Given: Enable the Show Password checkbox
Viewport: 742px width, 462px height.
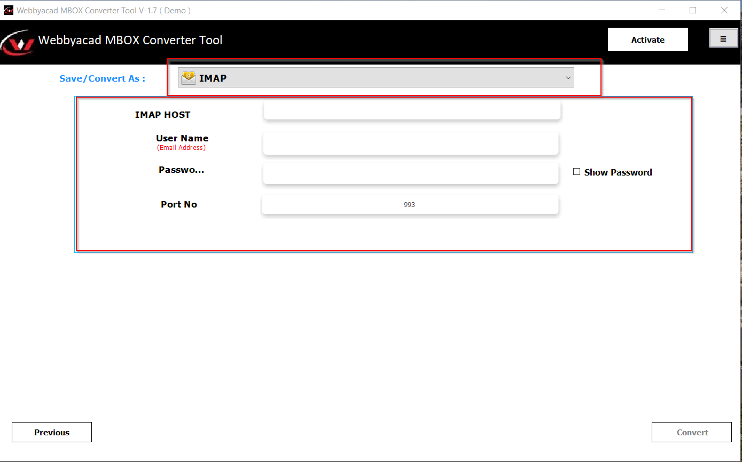Looking at the screenshot, I should [x=576, y=172].
